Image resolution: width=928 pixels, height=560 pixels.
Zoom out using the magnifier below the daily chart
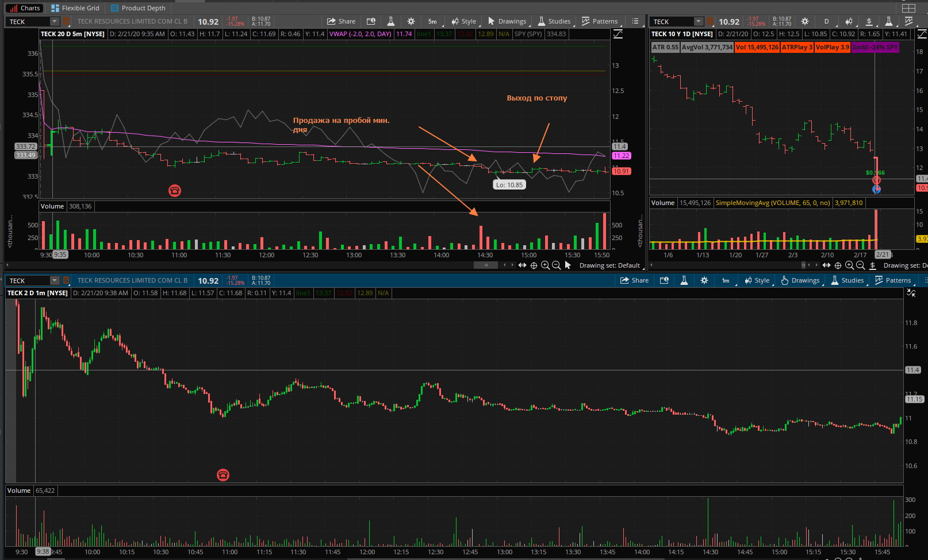tap(860, 265)
